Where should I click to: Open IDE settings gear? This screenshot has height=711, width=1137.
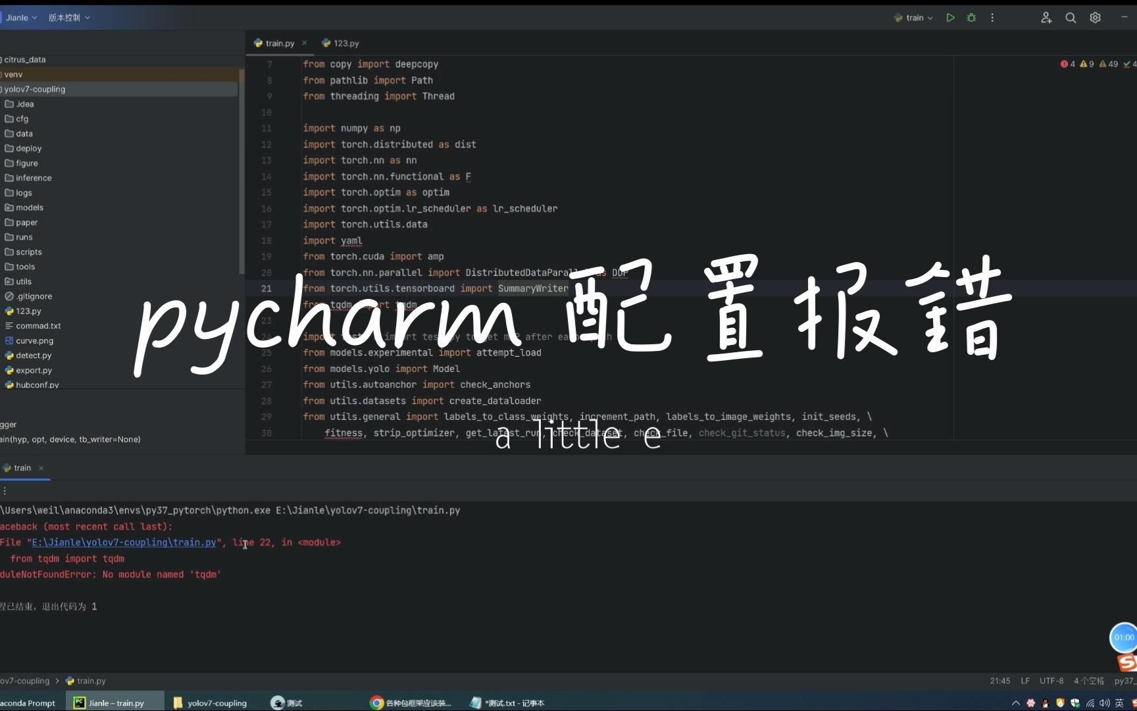pyautogui.click(x=1095, y=18)
